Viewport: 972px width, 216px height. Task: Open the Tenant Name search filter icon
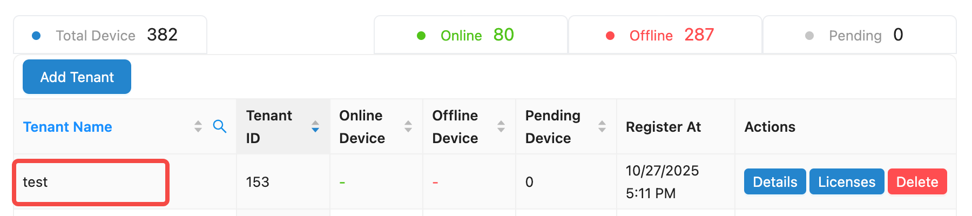[x=220, y=126]
